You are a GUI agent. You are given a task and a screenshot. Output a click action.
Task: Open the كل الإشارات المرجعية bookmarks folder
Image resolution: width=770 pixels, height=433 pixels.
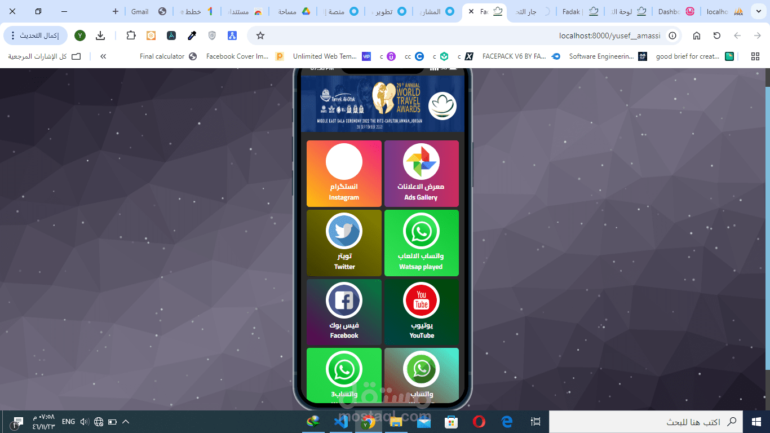44,56
